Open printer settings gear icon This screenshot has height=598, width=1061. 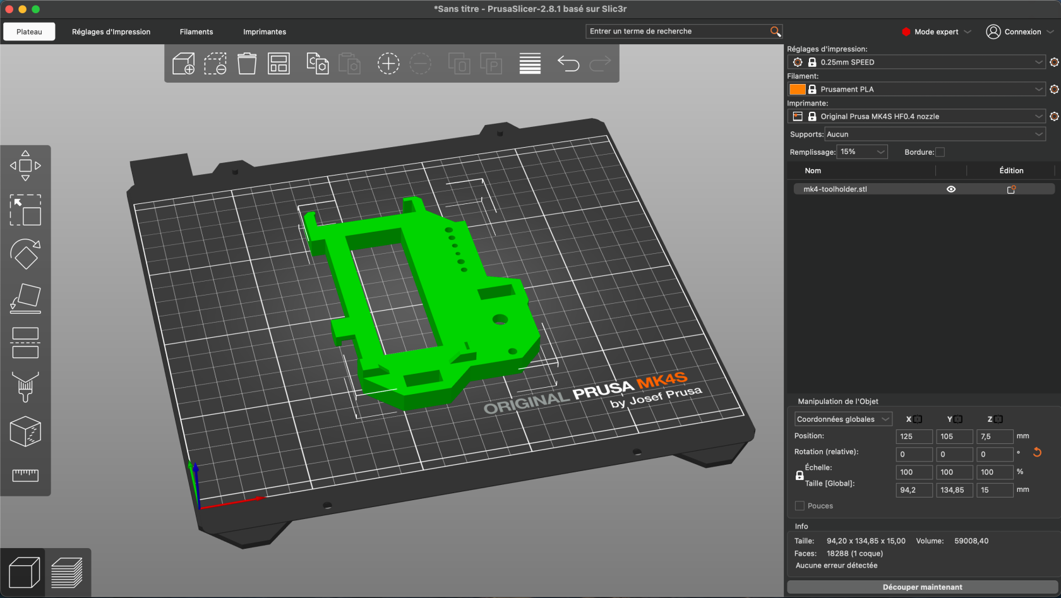1054,116
